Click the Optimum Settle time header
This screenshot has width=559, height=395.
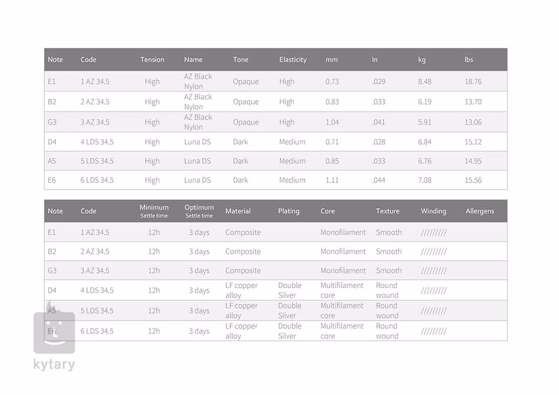point(199,211)
